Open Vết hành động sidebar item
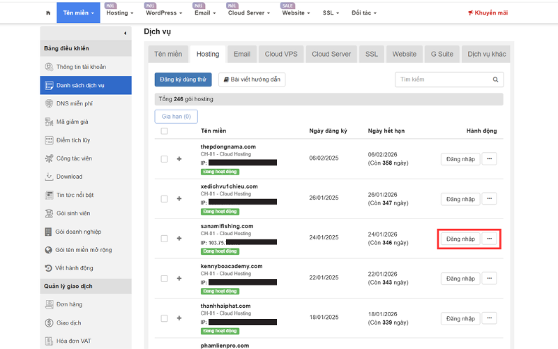558x349 pixels. click(x=86, y=268)
